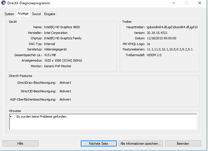This screenshot has width=208, height=151.
Task: Click monitor value Generic PnP Monitor
Action: pyautogui.click(x=58, y=66)
